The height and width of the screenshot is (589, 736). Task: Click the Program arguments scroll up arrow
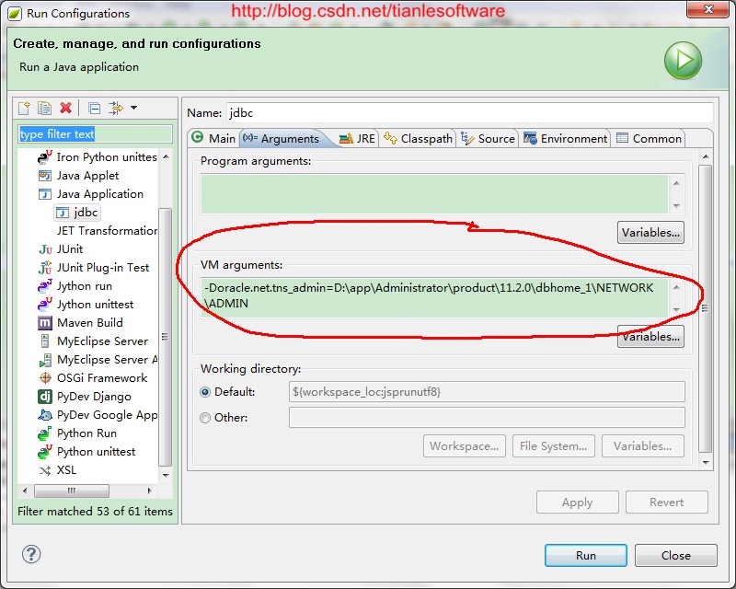point(676,183)
